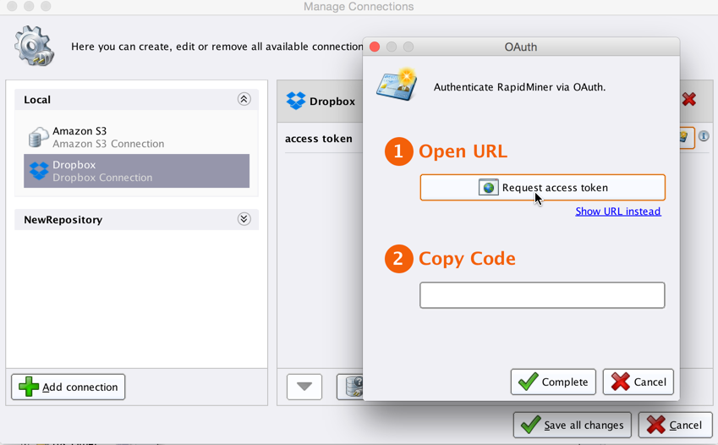
Task: Click the green plus icon on Add connection
Action: (x=29, y=387)
